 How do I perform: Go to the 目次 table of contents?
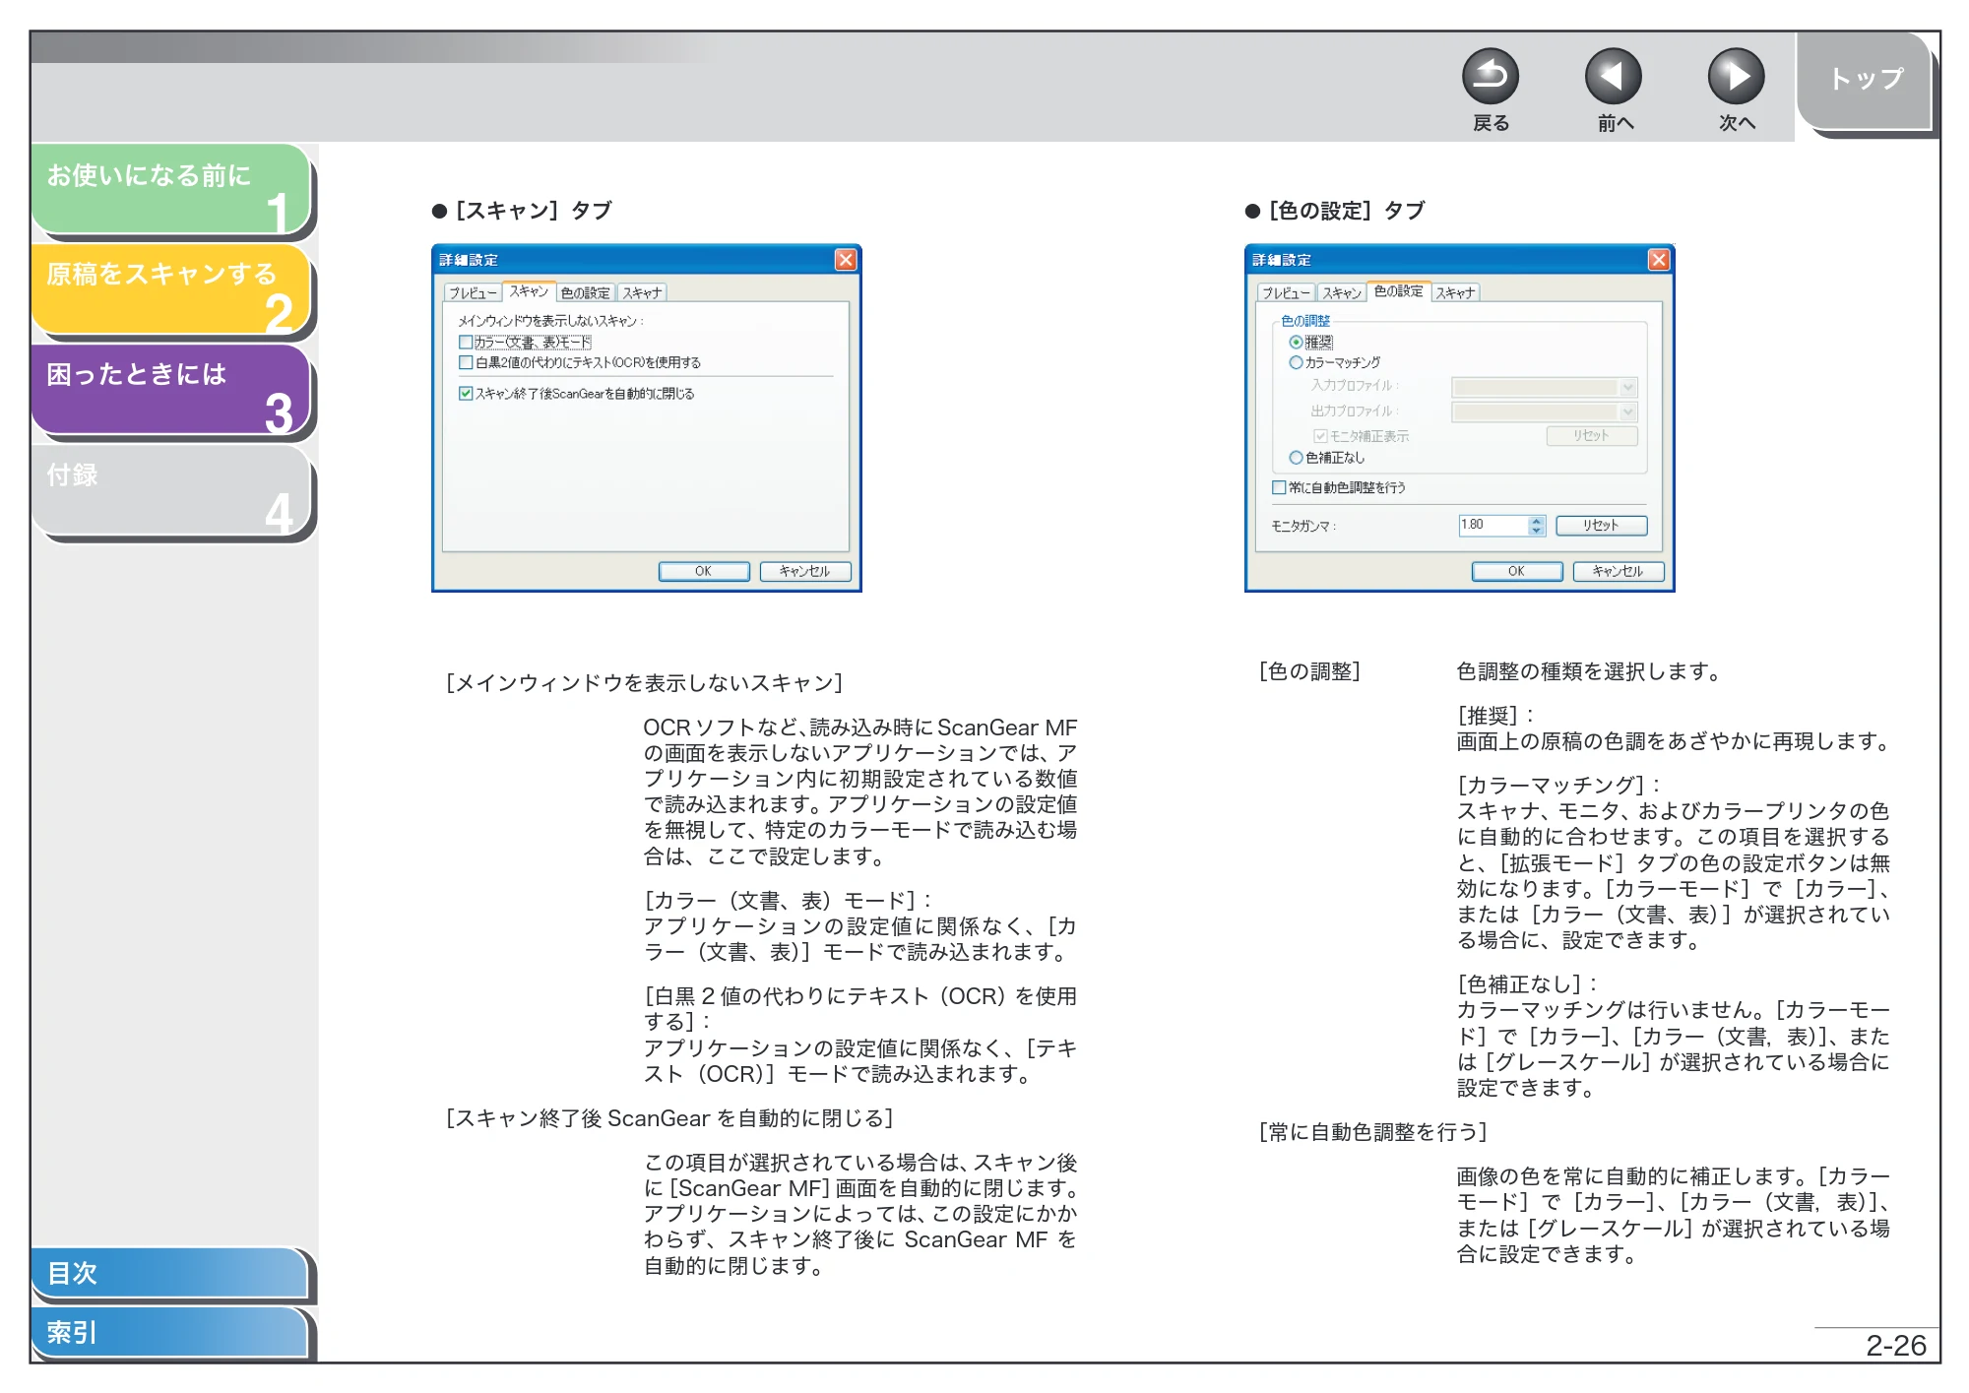pyautogui.click(x=169, y=1273)
